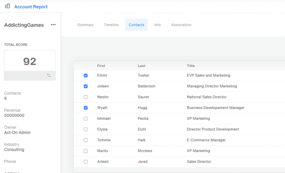Screen dimensions: 285x173
Task: Click last name Haik
Action: point(141,140)
